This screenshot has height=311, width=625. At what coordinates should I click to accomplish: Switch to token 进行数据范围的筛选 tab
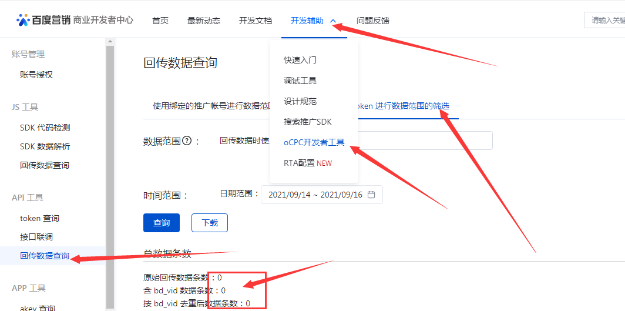404,106
